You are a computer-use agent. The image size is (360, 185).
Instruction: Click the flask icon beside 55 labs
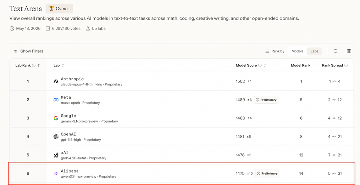click(x=88, y=28)
